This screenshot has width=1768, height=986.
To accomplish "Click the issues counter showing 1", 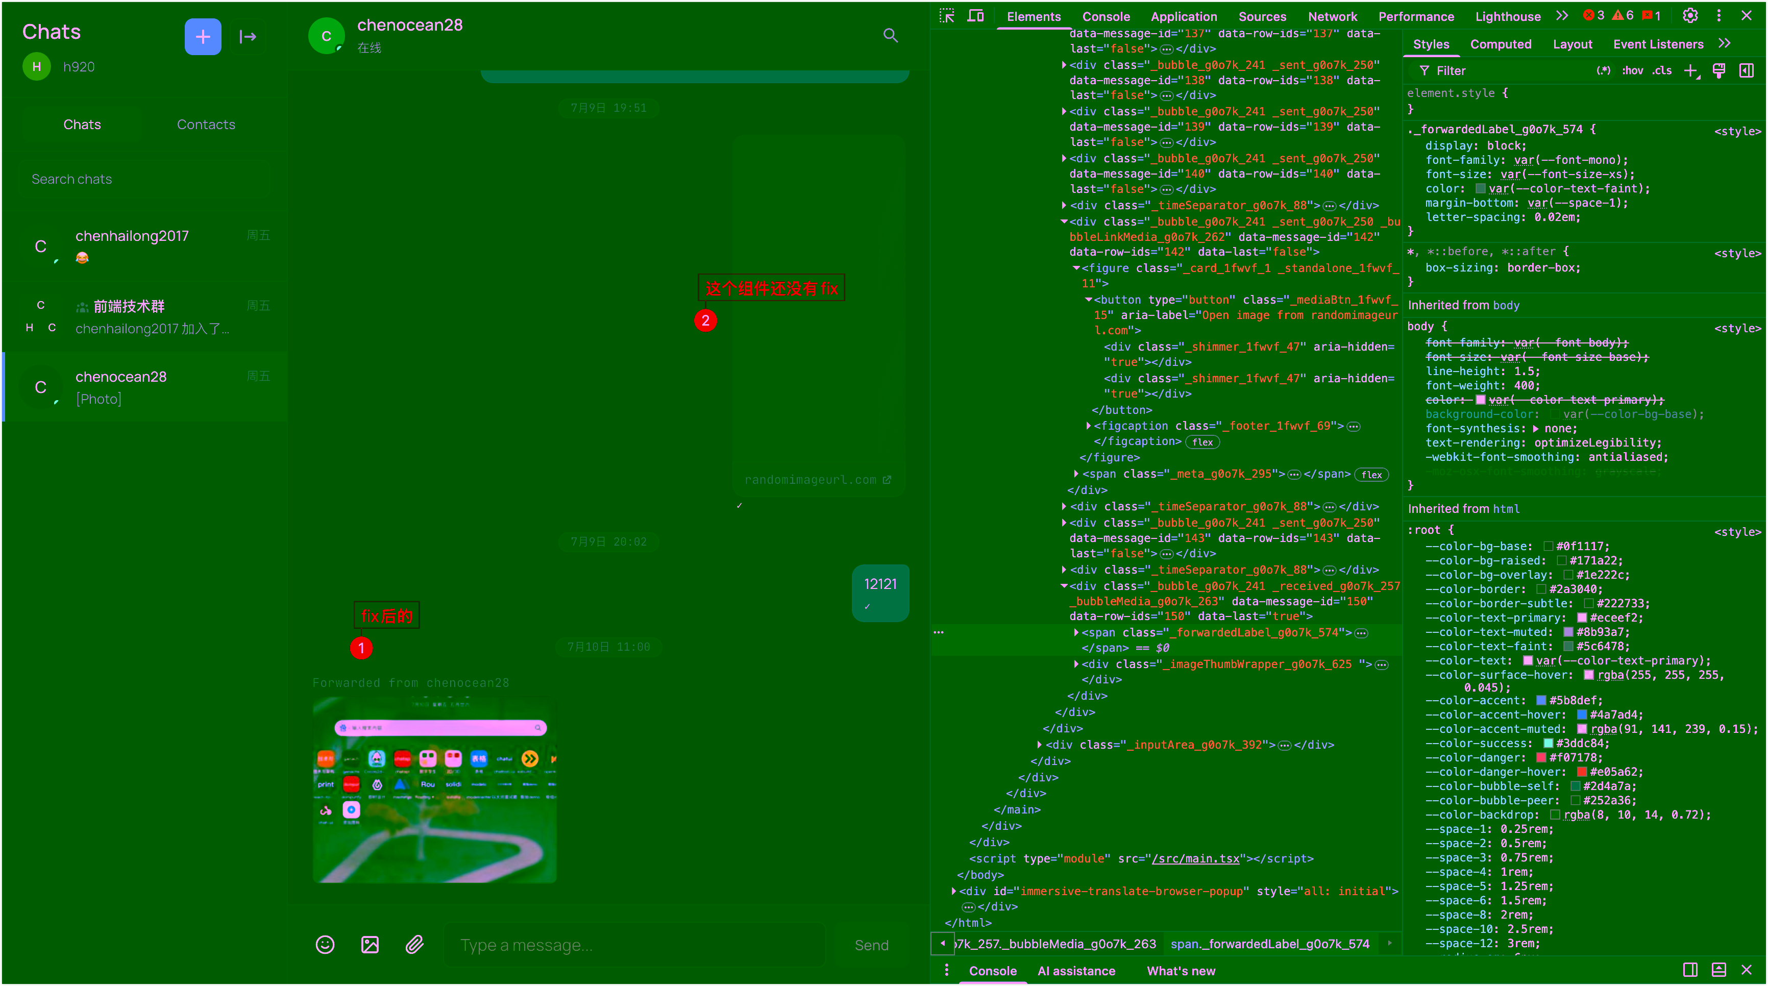I will [x=1651, y=15].
